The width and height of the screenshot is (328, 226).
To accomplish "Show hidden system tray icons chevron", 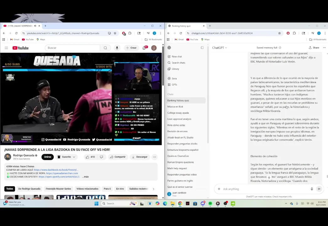I will tap(286, 203).
